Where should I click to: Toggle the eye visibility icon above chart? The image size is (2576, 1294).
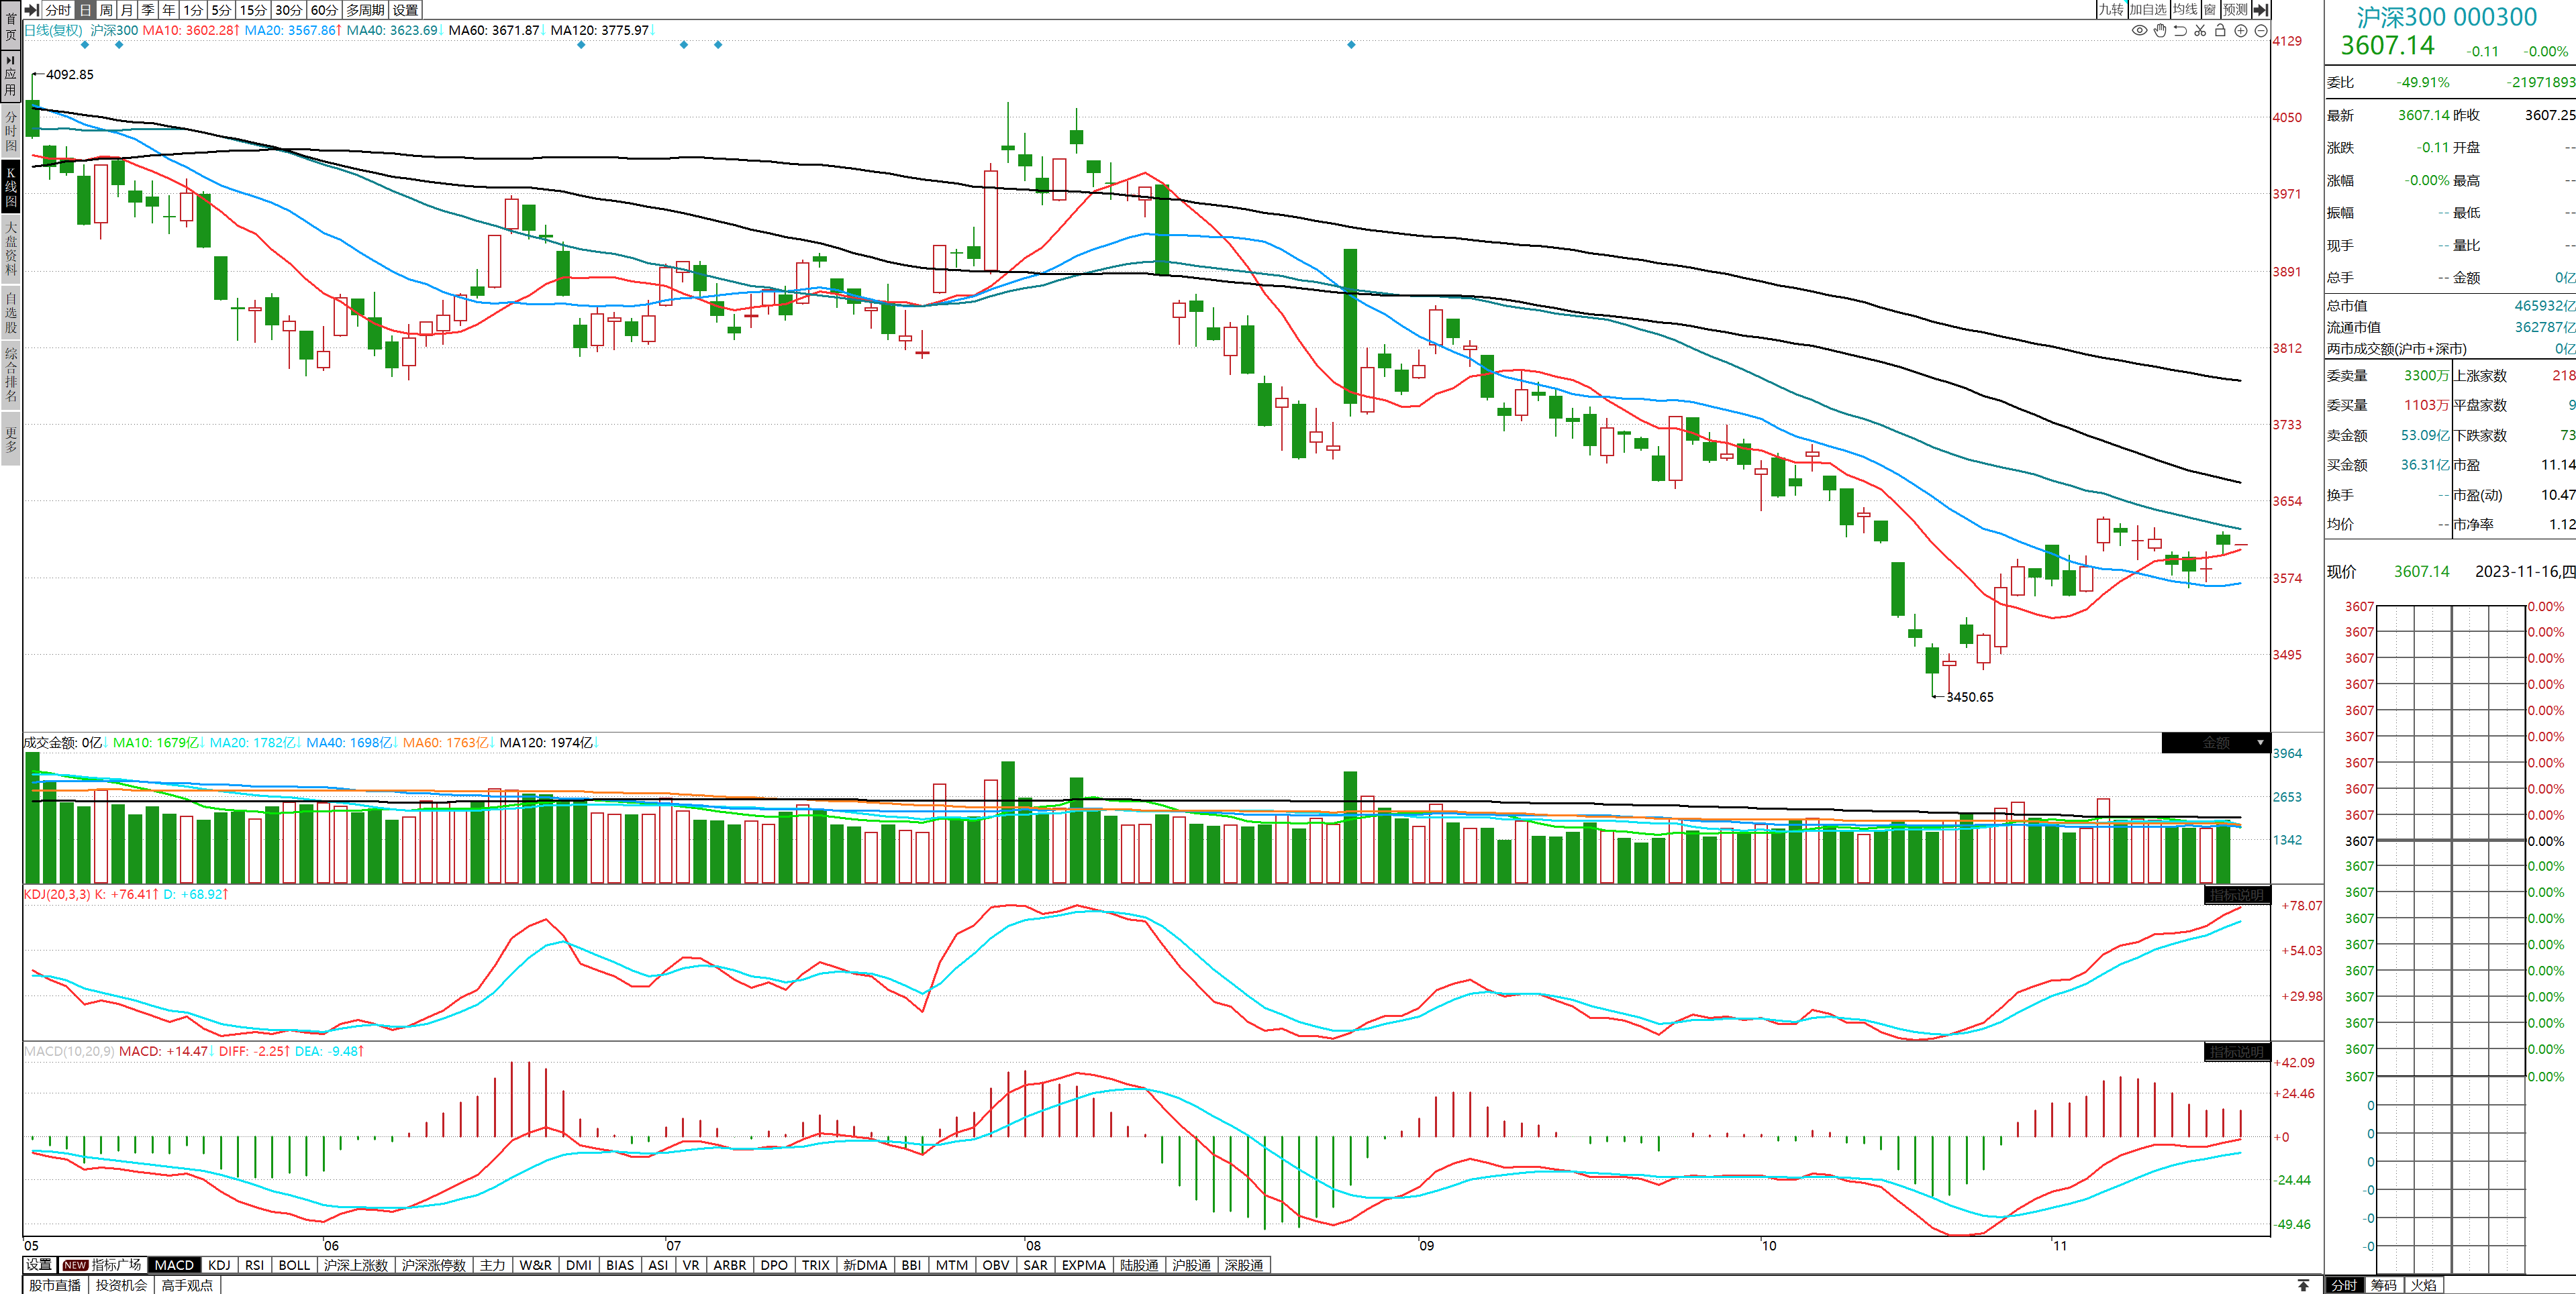click(x=2139, y=30)
